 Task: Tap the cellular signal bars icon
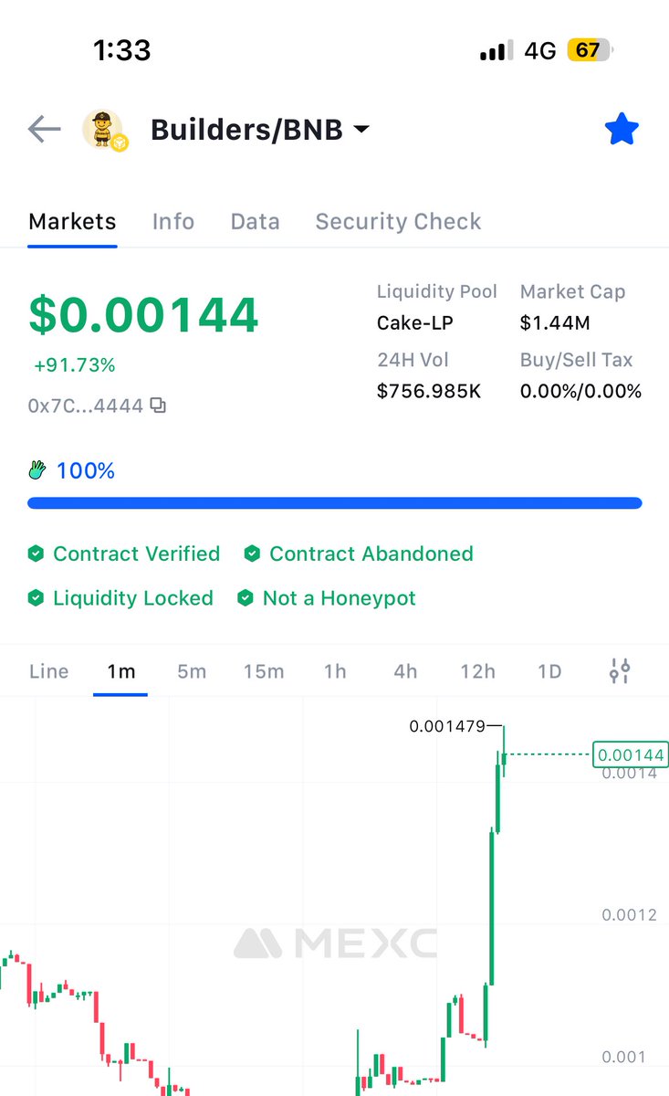pos(497,51)
